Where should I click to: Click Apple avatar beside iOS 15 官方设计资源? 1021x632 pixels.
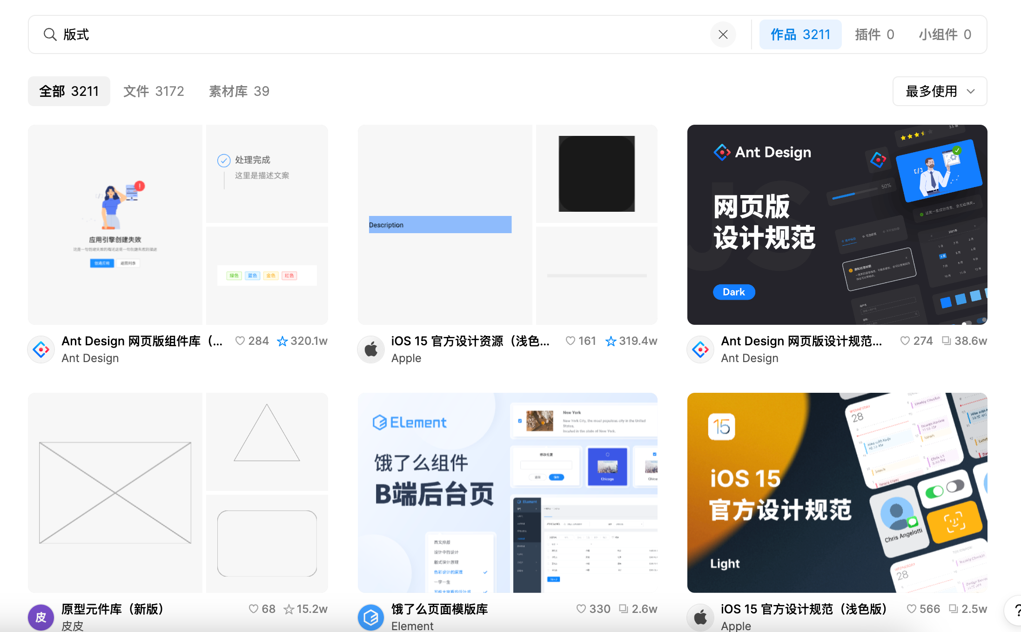tap(371, 349)
